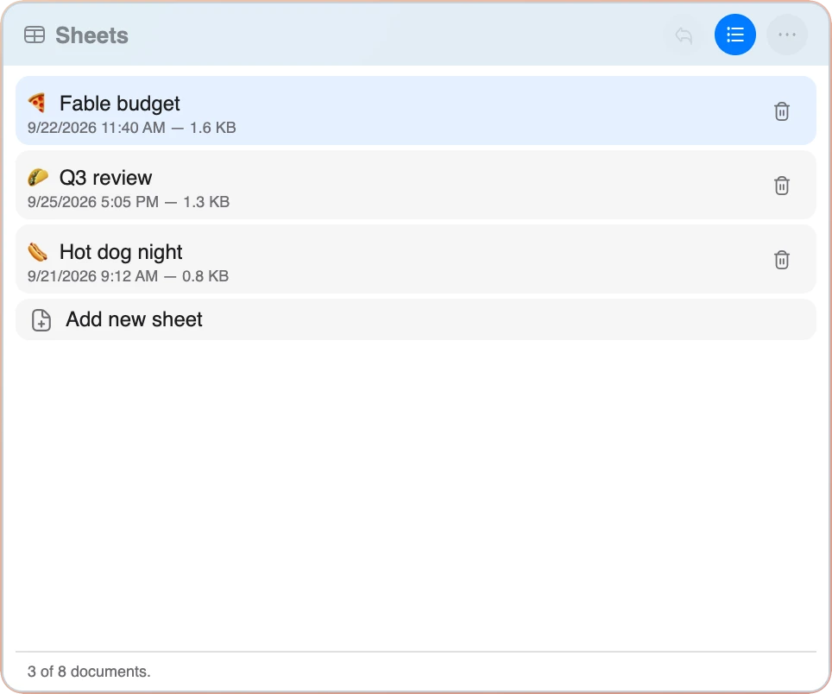Screen dimensions: 832x694
Task: Click the 9/25/2026 5:05 PM timestamp
Action: click(x=93, y=202)
